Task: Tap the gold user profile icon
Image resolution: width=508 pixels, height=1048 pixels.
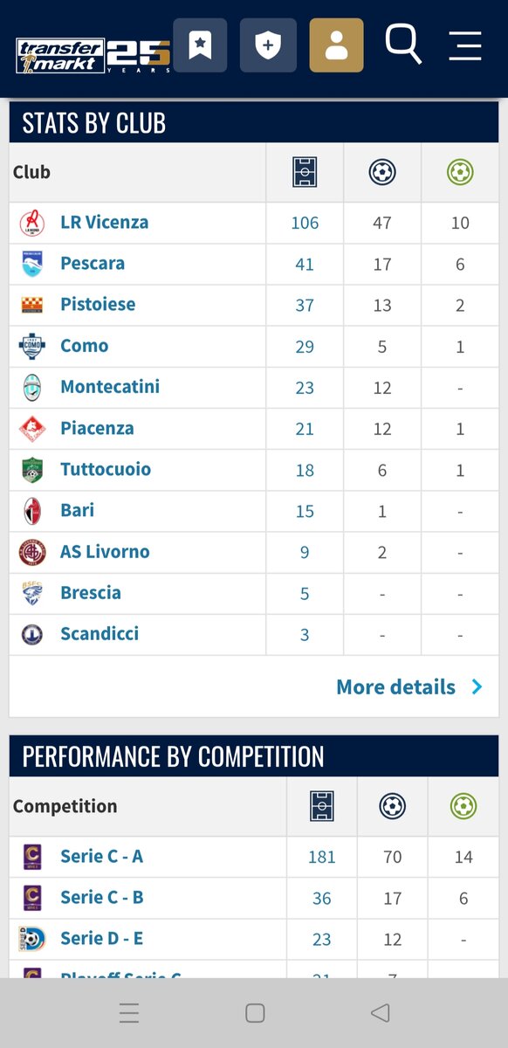Action: click(x=336, y=45)
